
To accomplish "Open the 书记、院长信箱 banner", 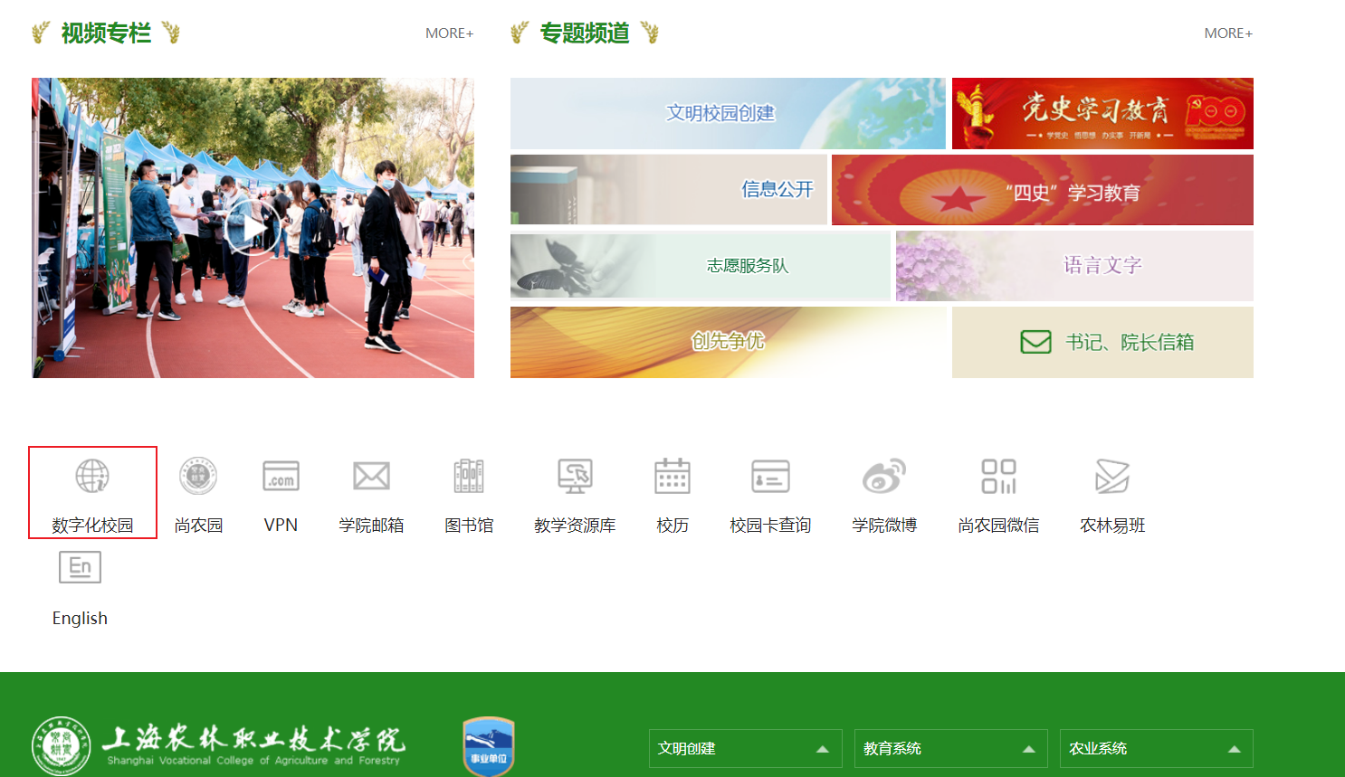I will point(1102,342).
